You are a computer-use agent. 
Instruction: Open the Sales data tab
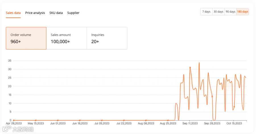click(13, 13)
